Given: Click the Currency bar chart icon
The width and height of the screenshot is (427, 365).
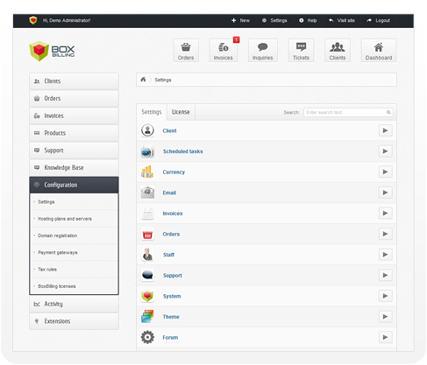Looking at the screenshot, I should [147, 172].
